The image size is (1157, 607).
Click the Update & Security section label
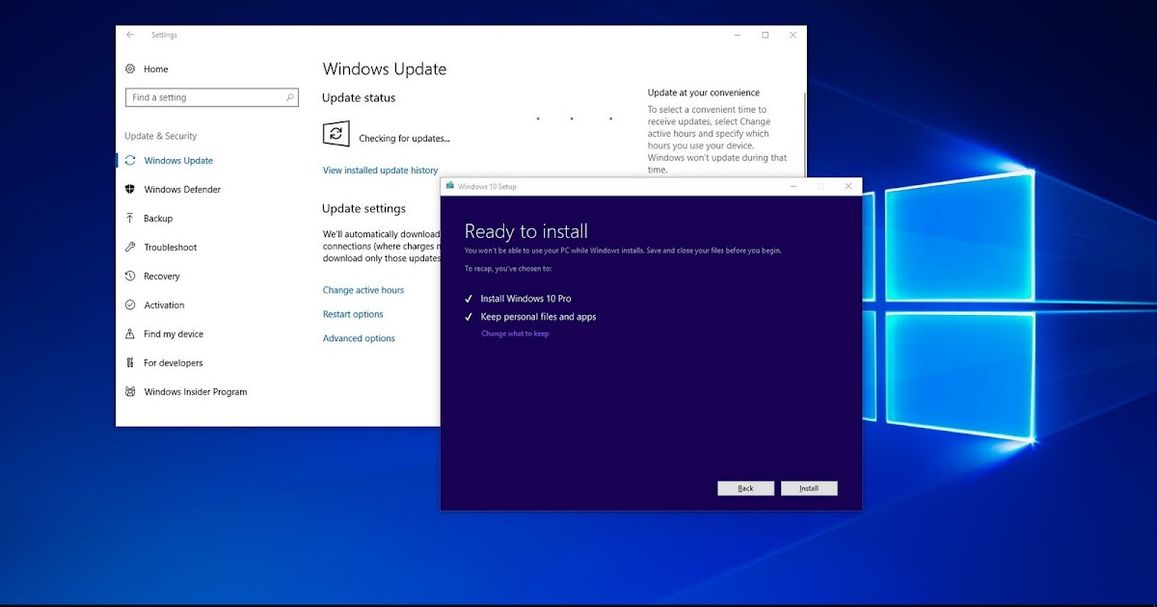pyautogui.click(x=161, y=136)
